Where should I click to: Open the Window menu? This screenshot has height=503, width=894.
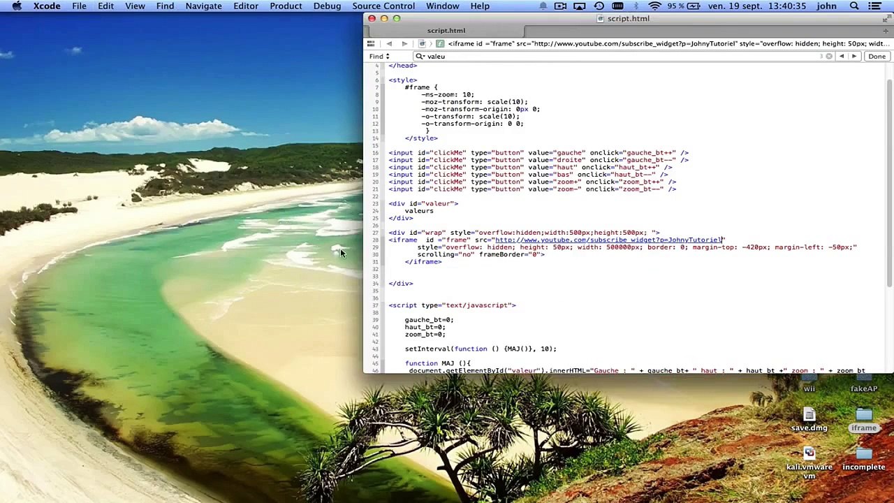click(x=442, y=6)
